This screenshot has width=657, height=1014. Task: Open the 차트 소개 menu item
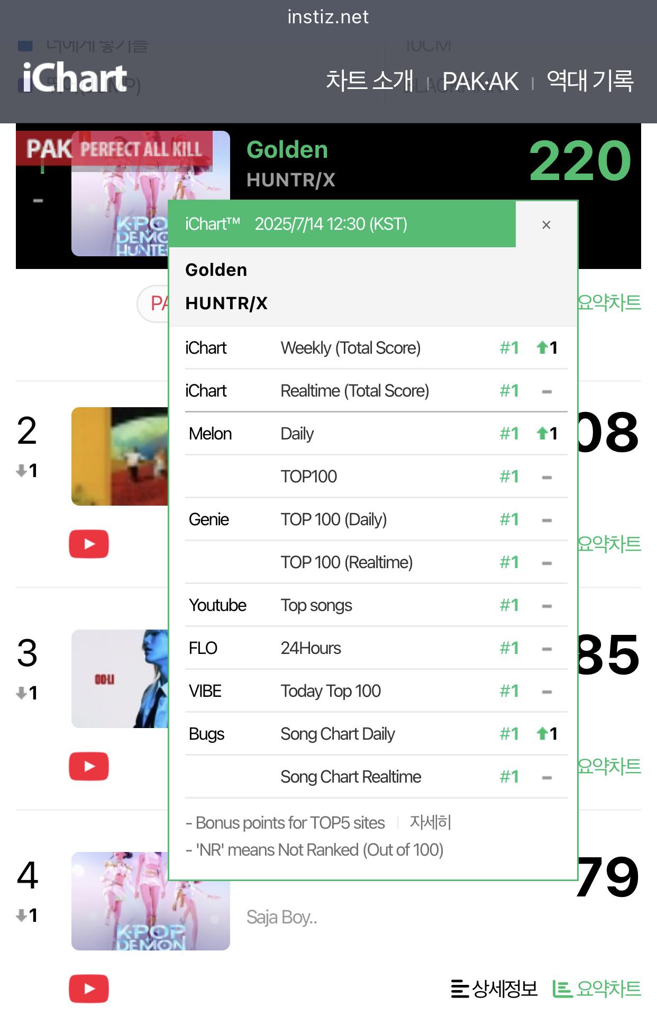pos(369,80)
